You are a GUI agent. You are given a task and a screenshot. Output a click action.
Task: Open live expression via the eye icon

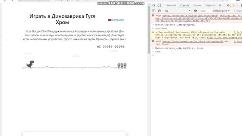click(x=195, y=11)
